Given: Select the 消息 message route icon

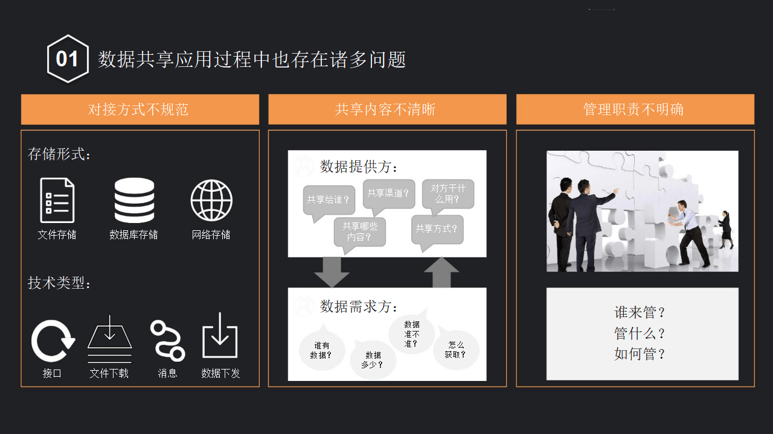Looking at the screenshot, I should coord(167,341).
